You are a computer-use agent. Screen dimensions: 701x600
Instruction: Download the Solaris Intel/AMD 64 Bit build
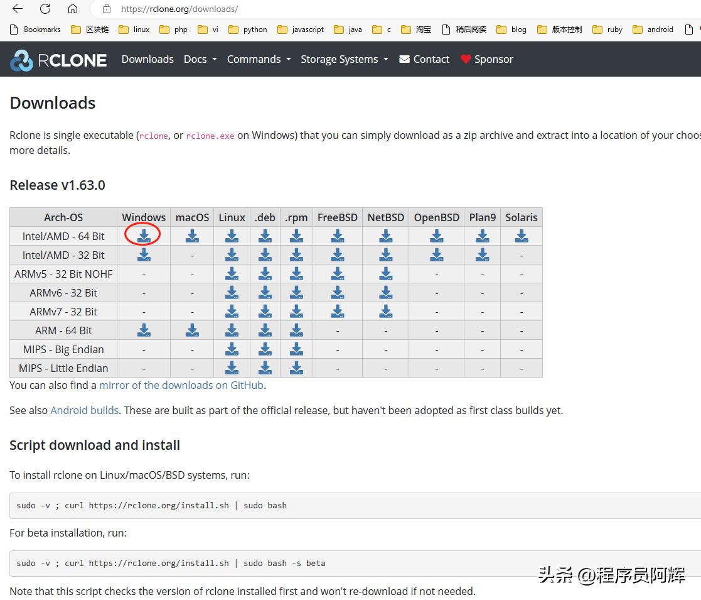(521, 236)
